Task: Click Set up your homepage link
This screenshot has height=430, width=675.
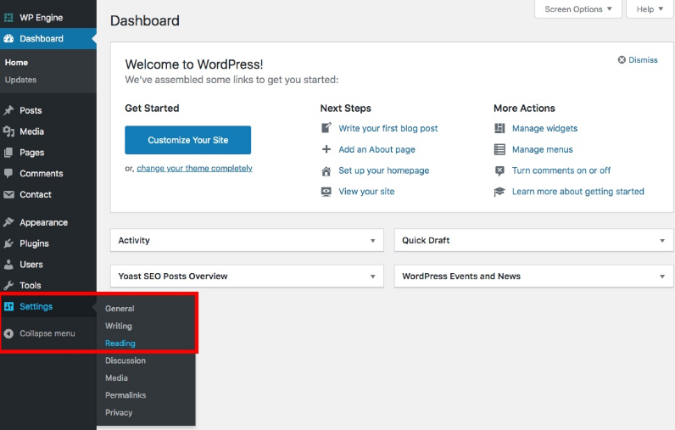Action: (x=383, y=170)
